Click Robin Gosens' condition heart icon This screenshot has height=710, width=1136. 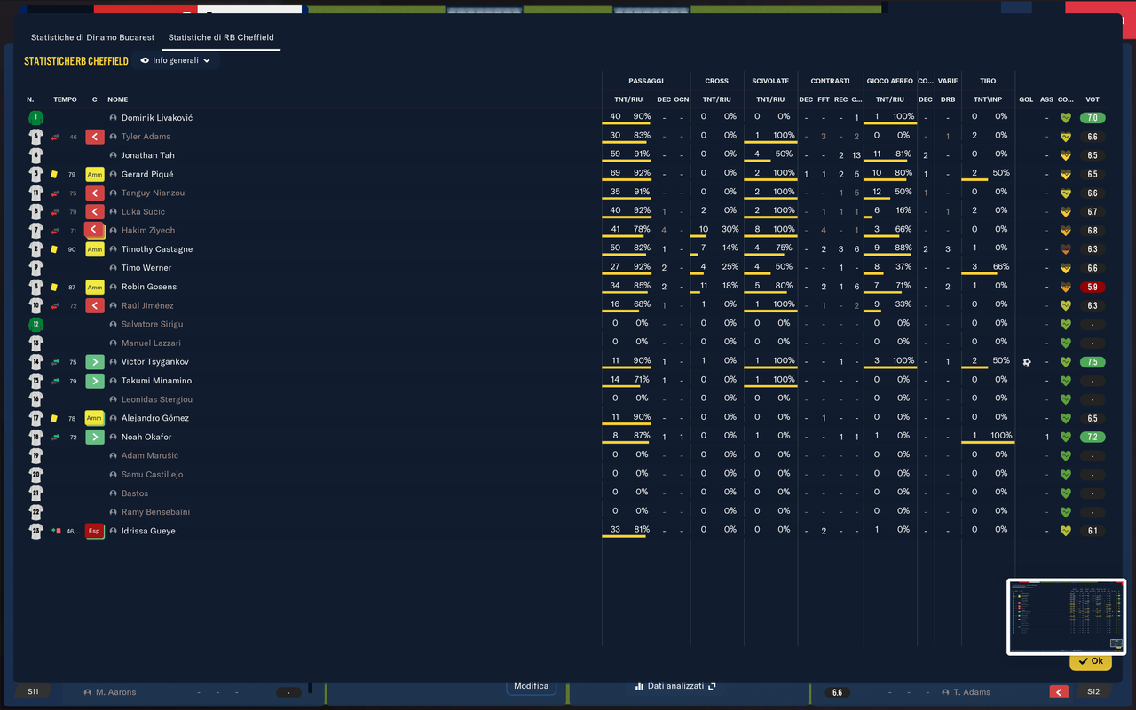click(x=1066, y=287)
